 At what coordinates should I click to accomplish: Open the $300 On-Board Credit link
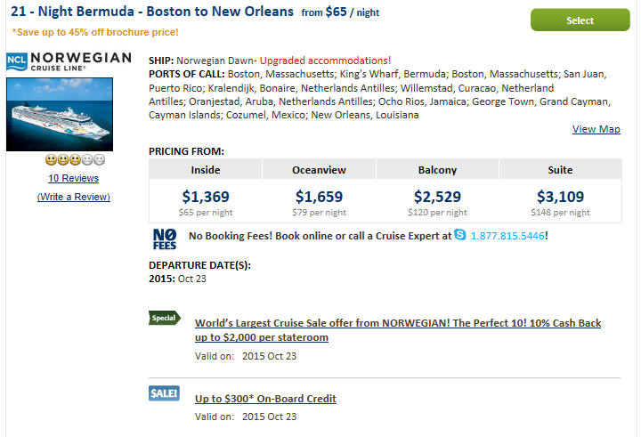(265, 399)
